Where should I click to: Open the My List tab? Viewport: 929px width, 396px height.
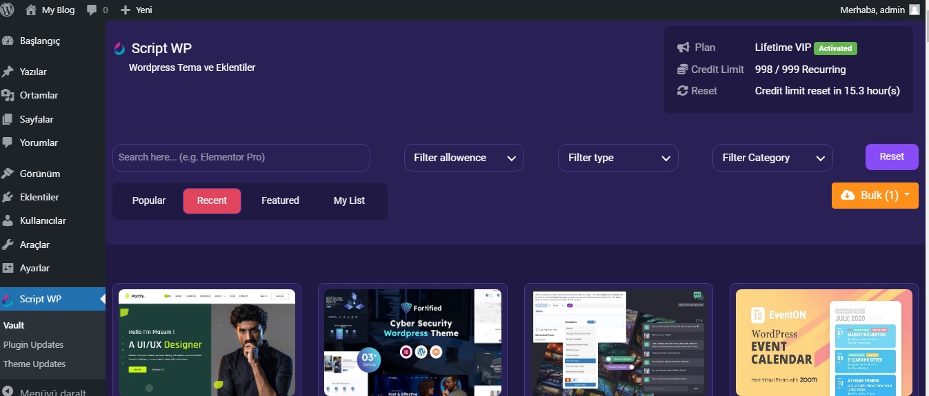point(349,200)
